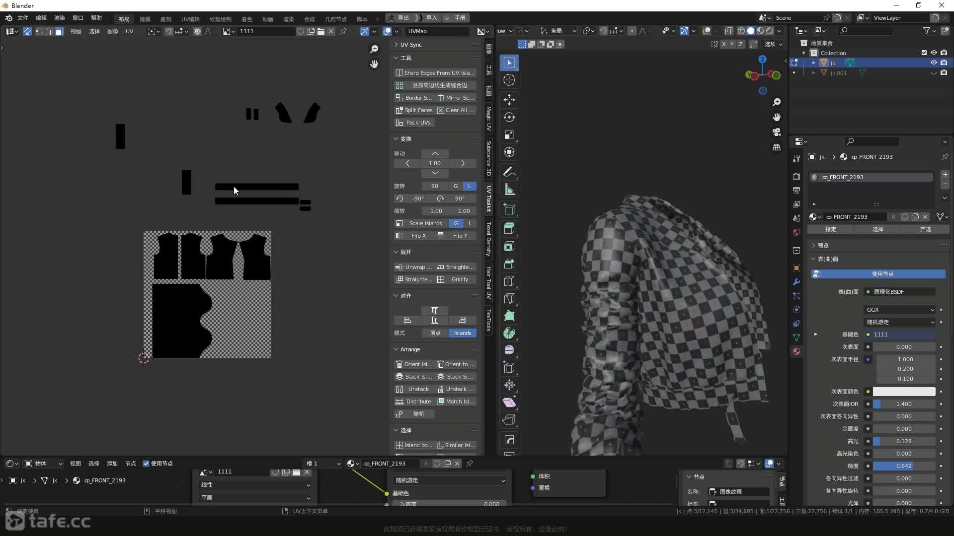Unlink image 1111 with X button
This screenshot has height=536, width=954.
click(331, 31)
